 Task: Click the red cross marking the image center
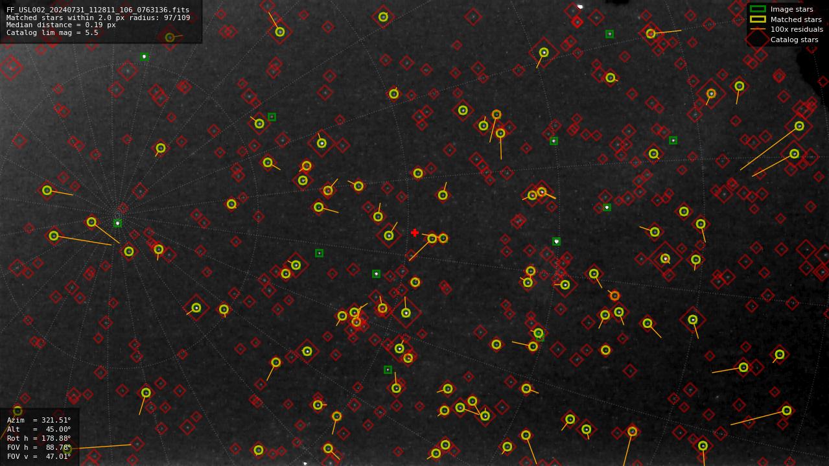click(415, 233)
